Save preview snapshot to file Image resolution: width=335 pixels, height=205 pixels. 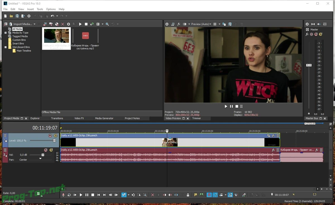point(230,24)
